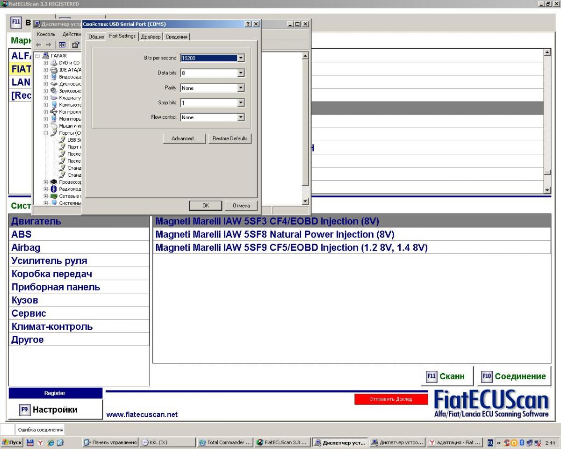Screen dimensions: 561x449
Task: Select Magneti Marelli IAW 5SF9 CF5/EOBD Injection
Action: pos(352,247)
